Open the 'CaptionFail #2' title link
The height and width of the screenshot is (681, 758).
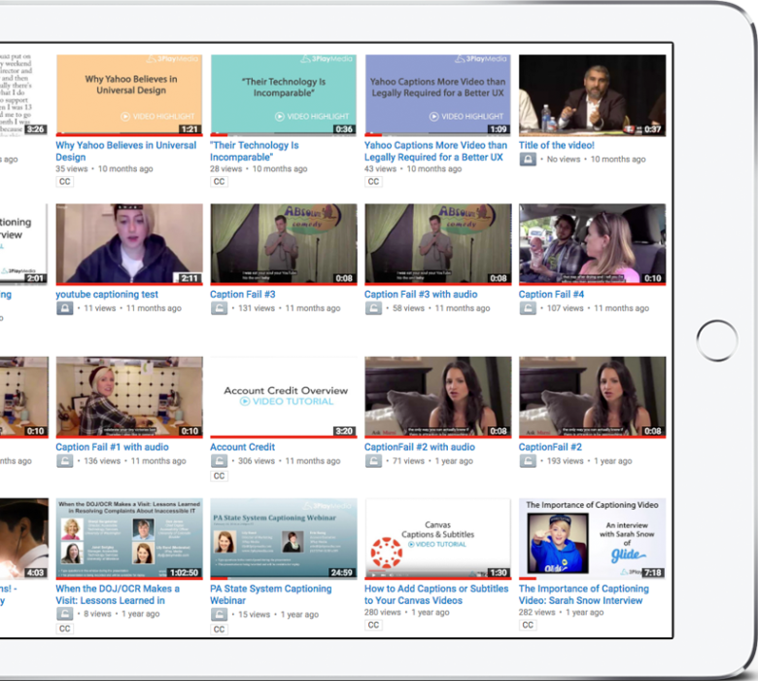point(550,448)
